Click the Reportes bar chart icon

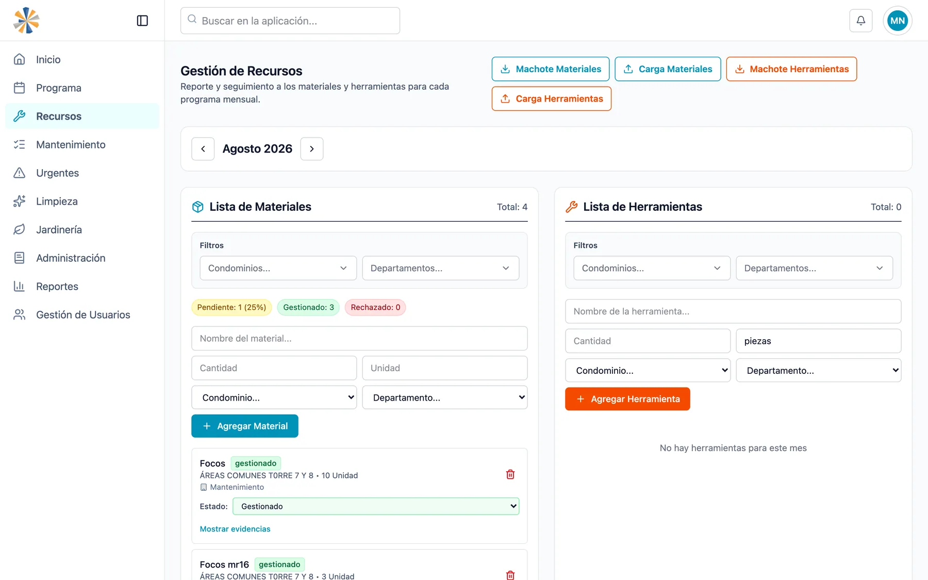[20, 286]
